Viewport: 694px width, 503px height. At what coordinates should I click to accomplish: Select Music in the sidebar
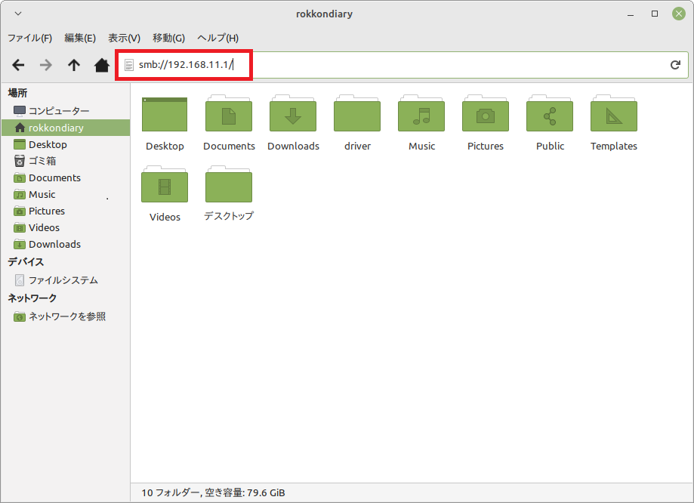[66, 194]
